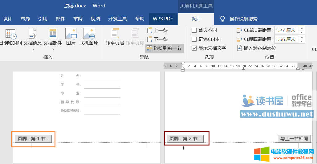317x164 pixels.
Task: Open the WPS PDF tab
Action: 163,19
